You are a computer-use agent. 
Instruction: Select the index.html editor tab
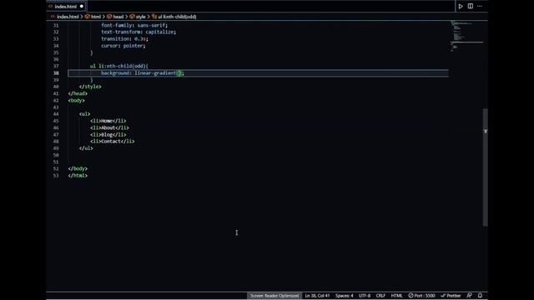coord(66,6)
